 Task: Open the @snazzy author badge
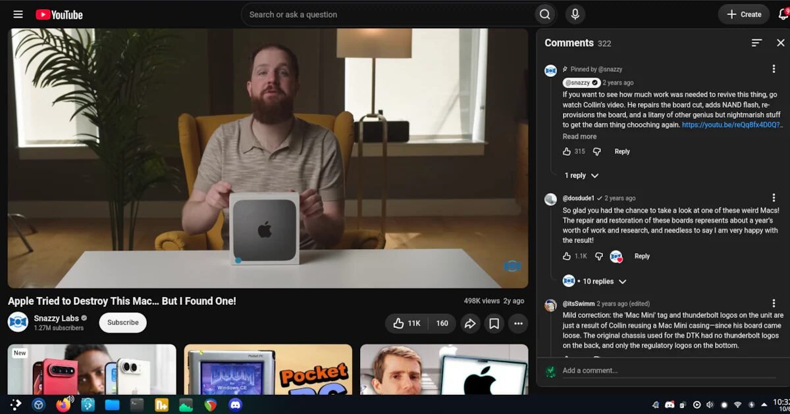(581, 83)
